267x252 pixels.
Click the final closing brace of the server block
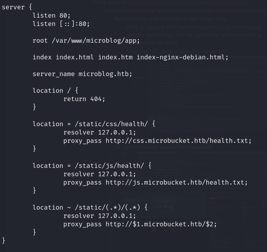pos(4,240)
